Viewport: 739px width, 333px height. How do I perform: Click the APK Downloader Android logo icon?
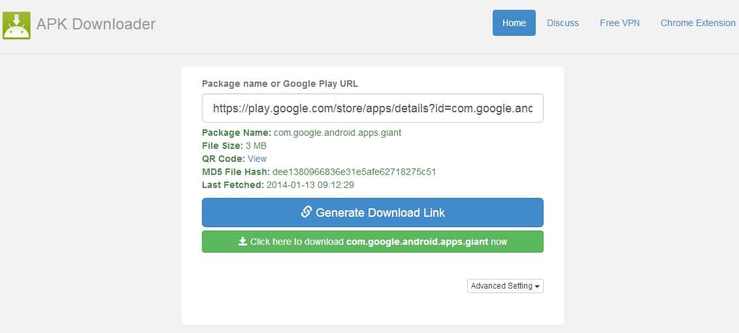tap(16, 24)
